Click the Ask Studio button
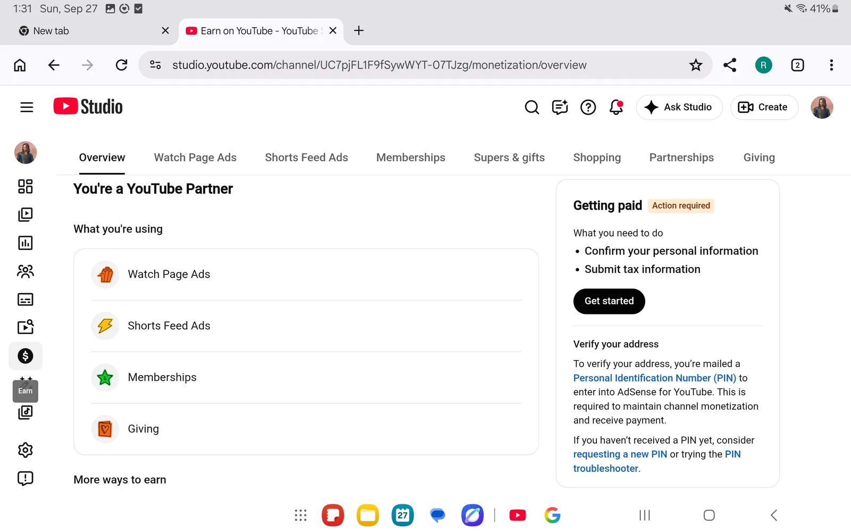Screen dimensions: 851x532 tap(679, 107)
